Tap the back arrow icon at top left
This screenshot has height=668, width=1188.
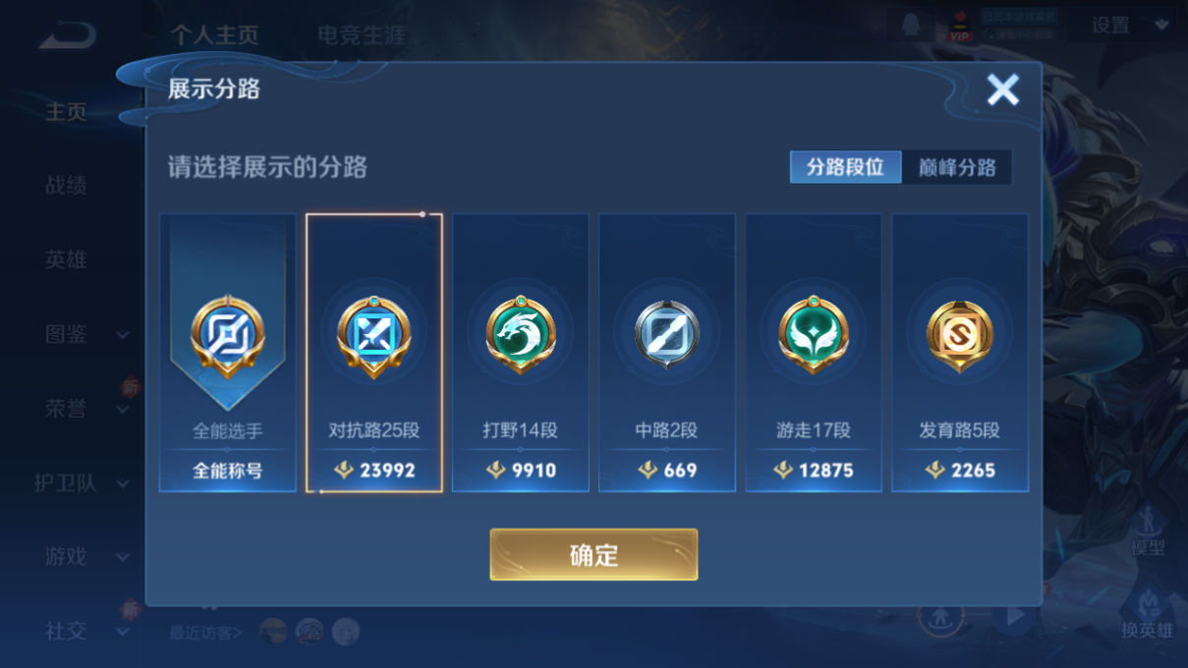click(68, 37)
